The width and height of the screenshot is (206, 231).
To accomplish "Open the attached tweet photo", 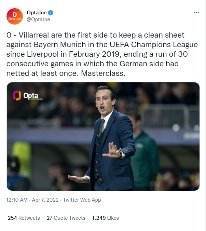I will (103, 136).
